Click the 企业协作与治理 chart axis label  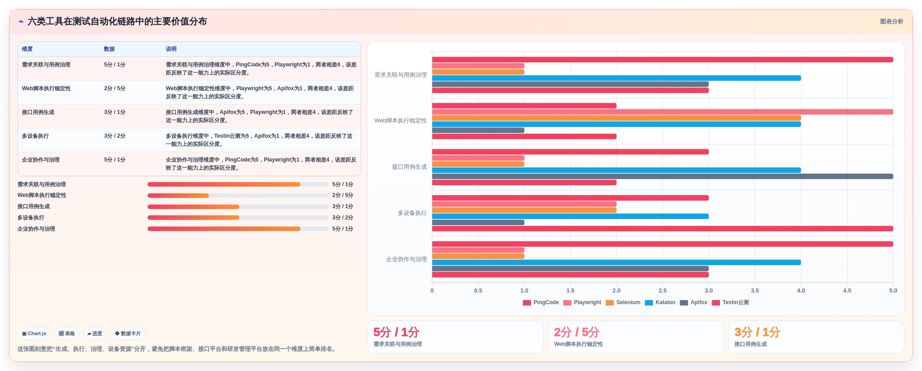(406, 259)
